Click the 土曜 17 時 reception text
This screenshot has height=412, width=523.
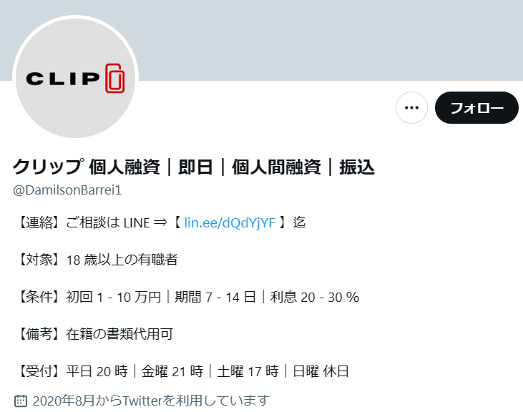248,371
